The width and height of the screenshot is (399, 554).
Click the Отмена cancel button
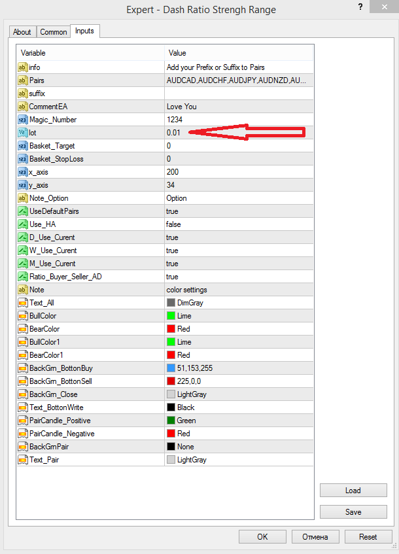[315, 537]
